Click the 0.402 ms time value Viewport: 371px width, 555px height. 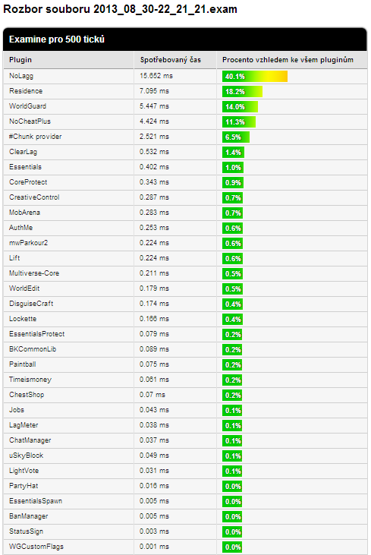[154, 167]
